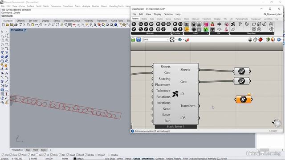Select the Pan hand tool in Rhino

41,25
